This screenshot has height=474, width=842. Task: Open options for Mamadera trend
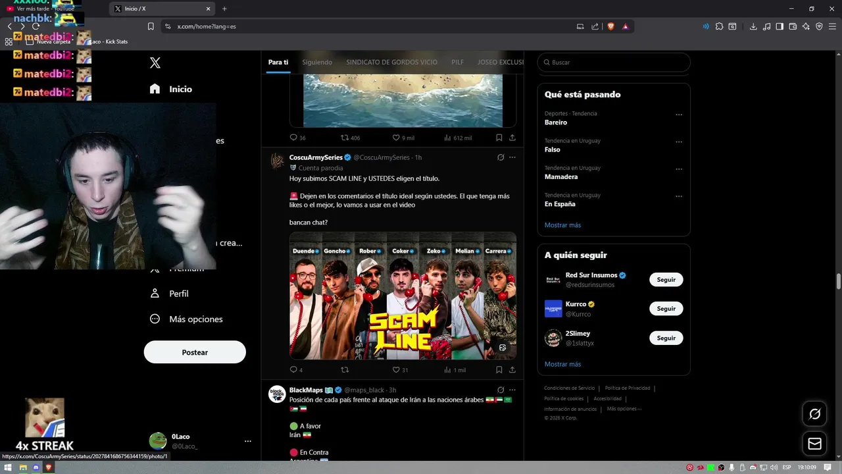(679, 169)
